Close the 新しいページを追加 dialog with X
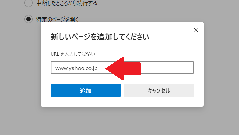The image size is (239, 135). point(196,30)
